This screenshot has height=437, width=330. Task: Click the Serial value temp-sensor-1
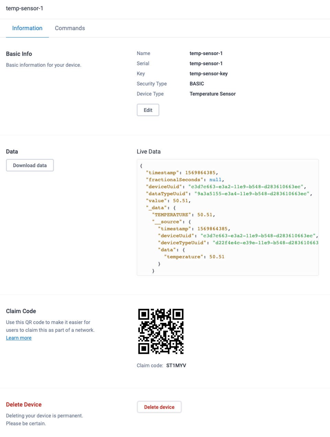(206, 64)
